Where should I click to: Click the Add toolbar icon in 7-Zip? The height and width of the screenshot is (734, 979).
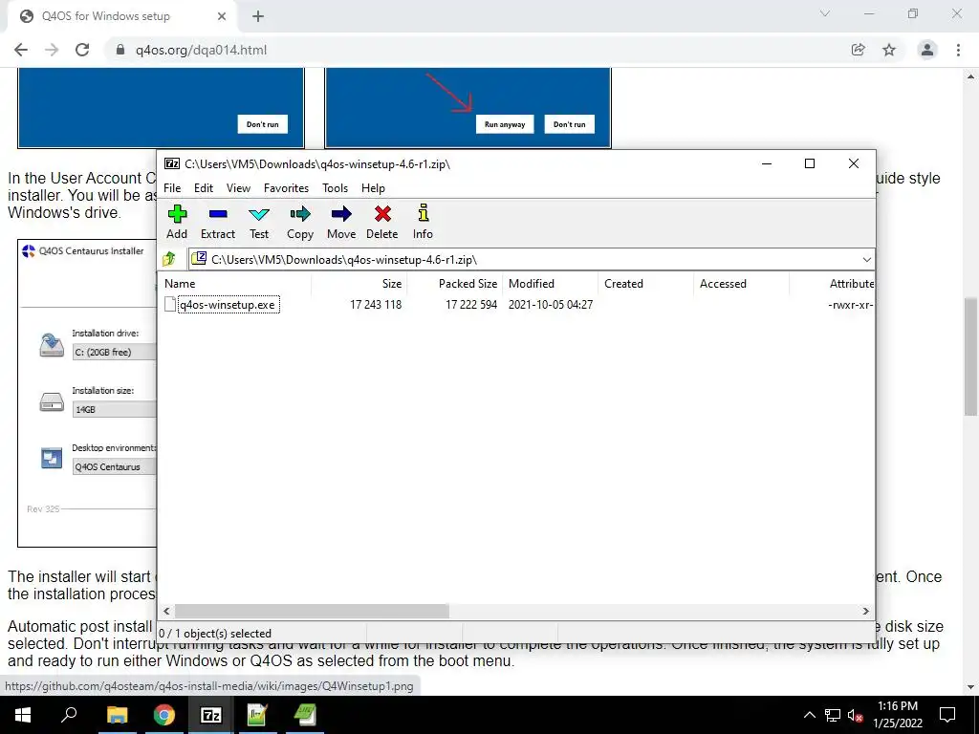[177, 215]
